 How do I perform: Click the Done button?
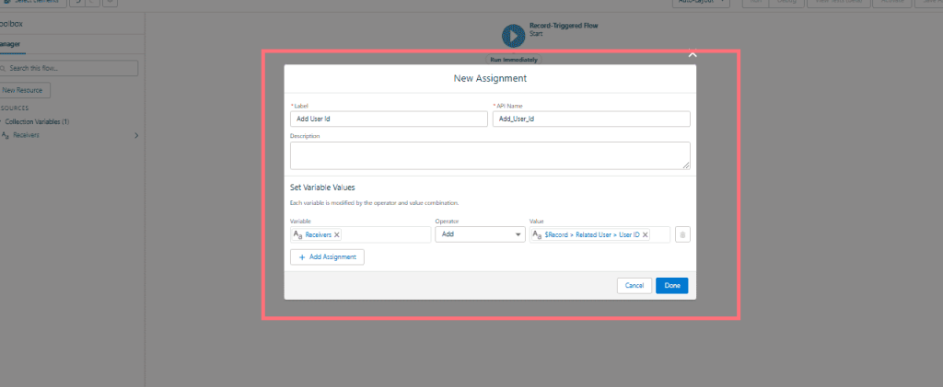click(671, 286)
